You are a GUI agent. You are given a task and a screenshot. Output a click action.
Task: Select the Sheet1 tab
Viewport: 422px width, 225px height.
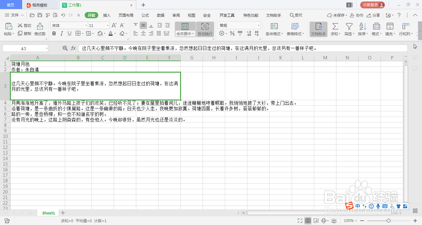[49, 213]
